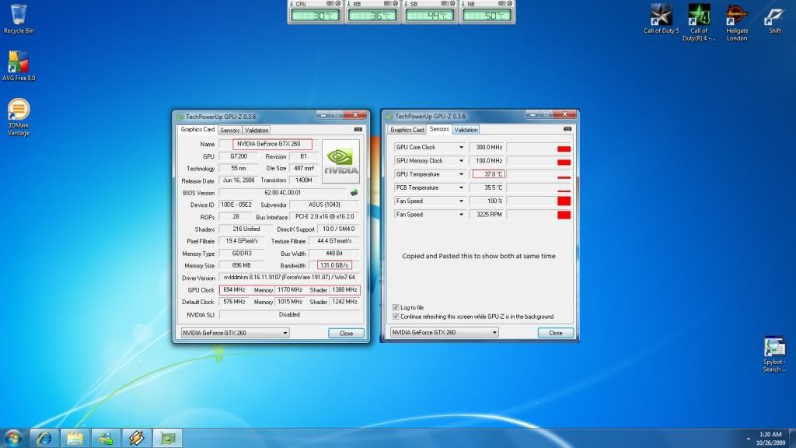Open the Windows Start orb

coord(13,437)
